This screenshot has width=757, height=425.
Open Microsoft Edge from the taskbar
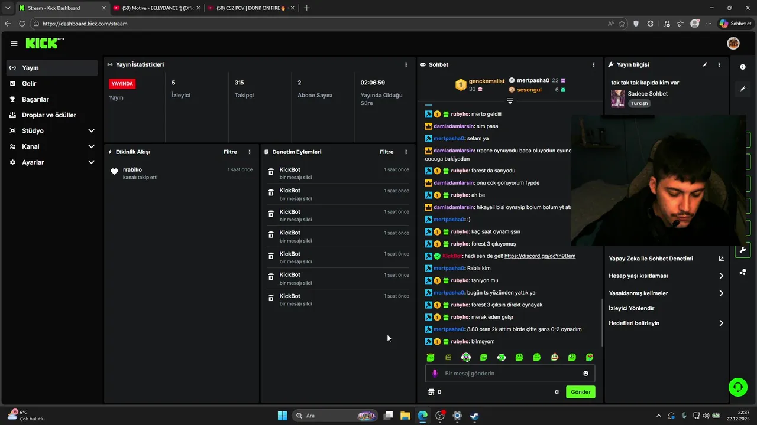(x=422, y=416)
